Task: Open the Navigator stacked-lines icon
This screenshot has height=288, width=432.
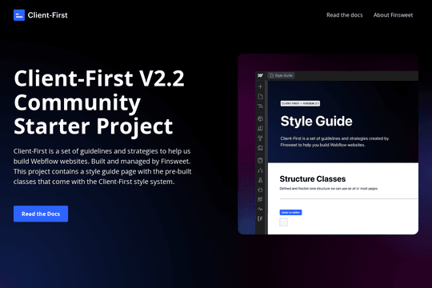Action: point(260,106)
